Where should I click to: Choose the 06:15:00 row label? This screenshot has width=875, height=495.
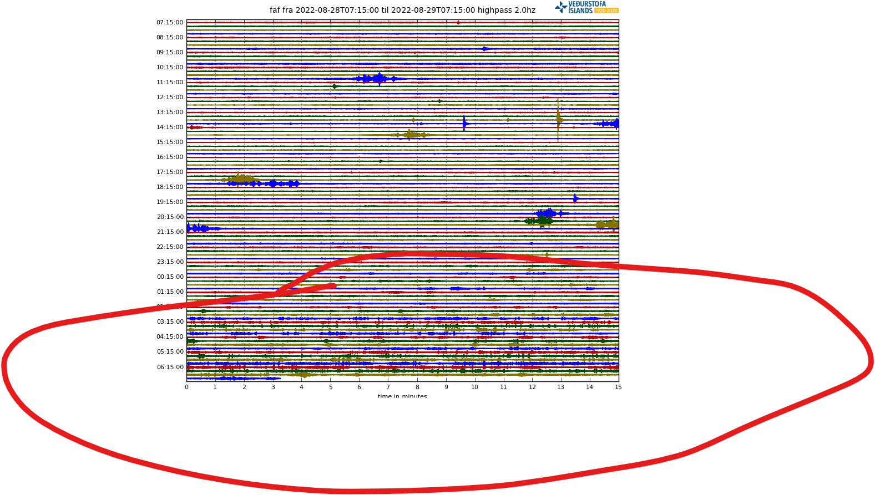point(170,368)
